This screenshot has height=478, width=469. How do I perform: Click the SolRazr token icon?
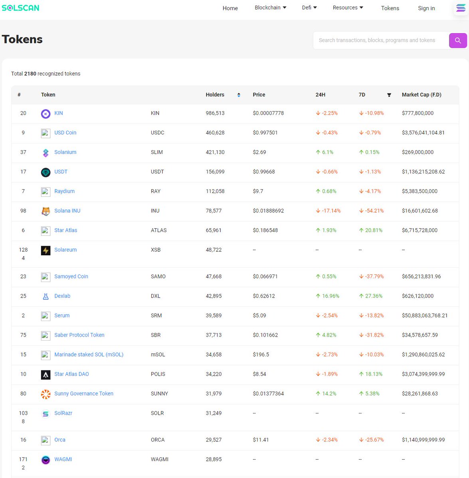pos(46,413)
